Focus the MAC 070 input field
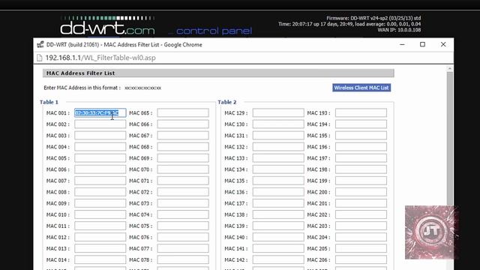Image resolution: width=480 pixels, height=270 pixels. 183,169
